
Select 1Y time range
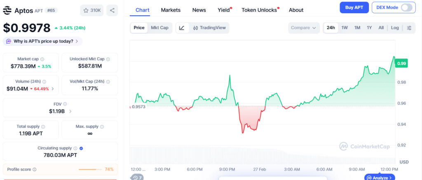(x=369, y=28)
